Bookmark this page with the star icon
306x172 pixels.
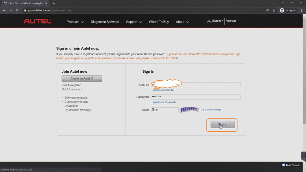point(274,10)
